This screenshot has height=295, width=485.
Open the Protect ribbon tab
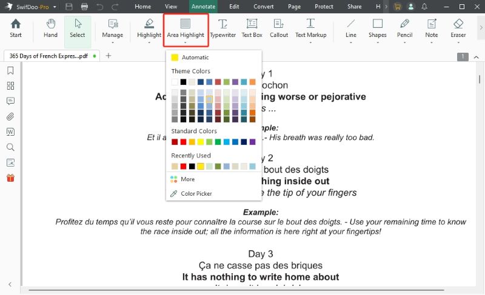coord(324,7)
